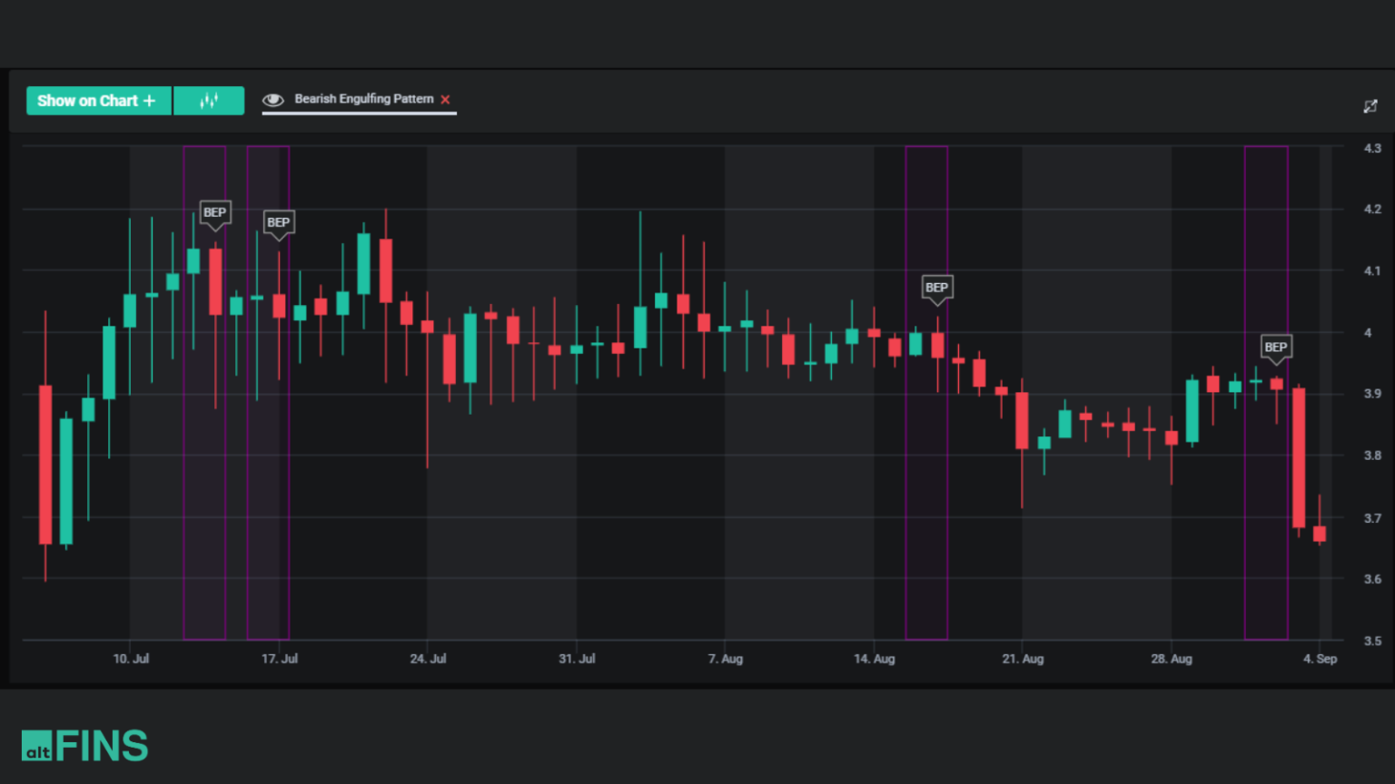Click the 7. Aug date label
Image resolution: width=1395 pixels, height=784 pixels.
(x=726, y=659)
